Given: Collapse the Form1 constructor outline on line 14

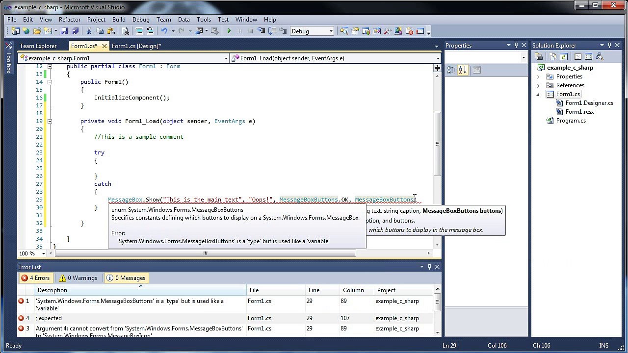Looking at the screenshot, I should pyautogui.click(x=50, y=82).
